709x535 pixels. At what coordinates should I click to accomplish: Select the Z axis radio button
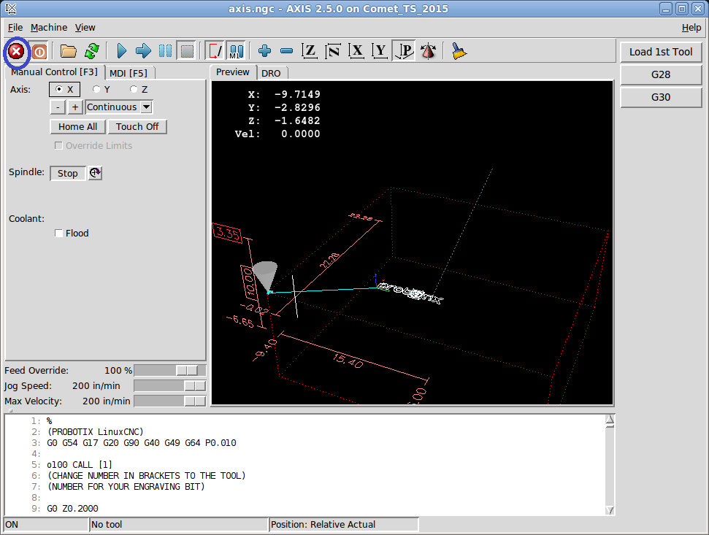coord(134,89)
